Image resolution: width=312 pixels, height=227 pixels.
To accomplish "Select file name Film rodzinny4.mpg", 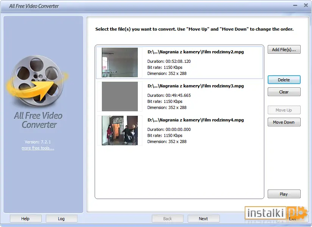I will click(196, 120).
